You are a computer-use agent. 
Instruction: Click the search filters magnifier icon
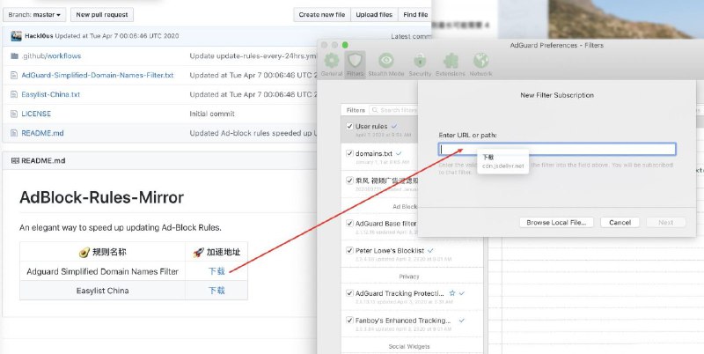(375, 110)
